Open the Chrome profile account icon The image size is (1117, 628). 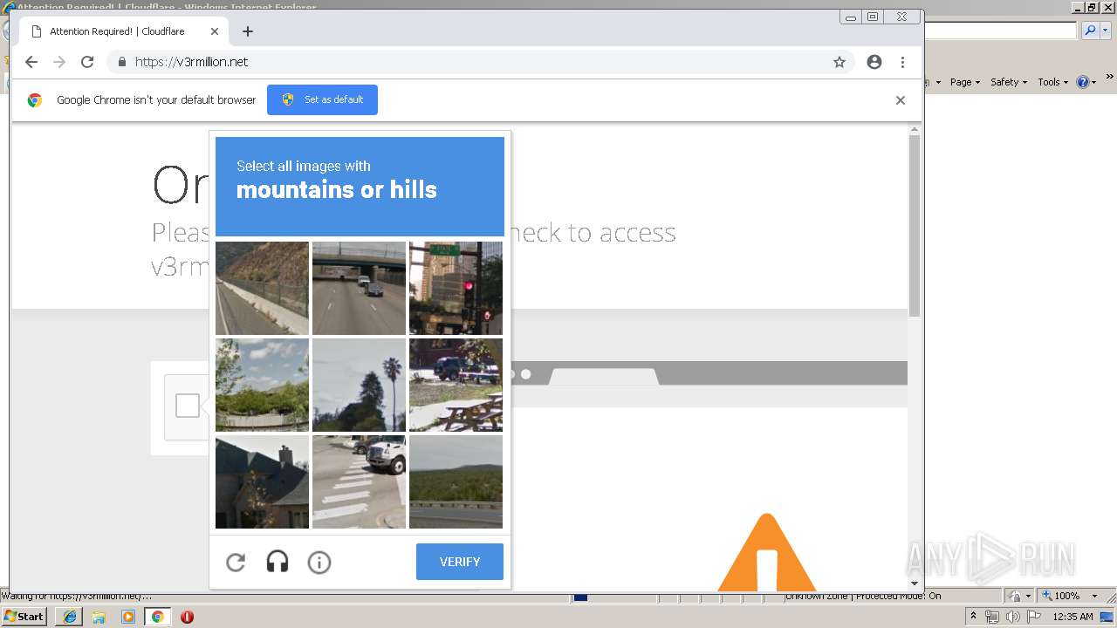pos(874,62)
